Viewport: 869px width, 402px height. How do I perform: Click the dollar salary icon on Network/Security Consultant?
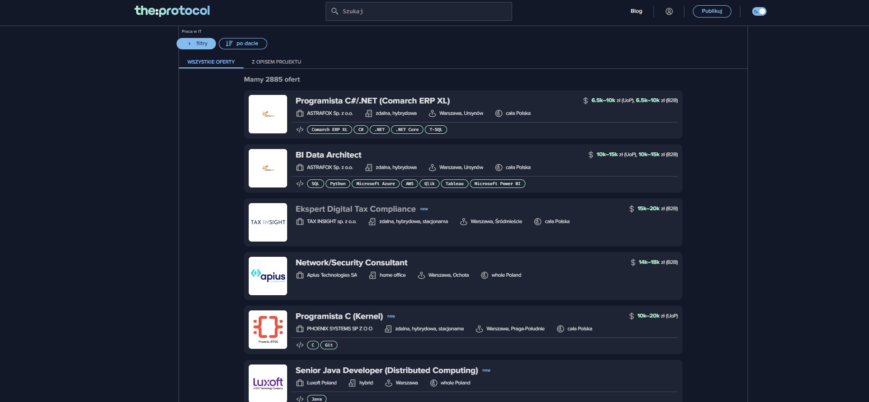coord(633,262)
